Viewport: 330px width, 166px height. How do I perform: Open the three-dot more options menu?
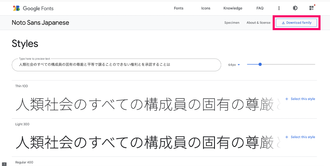pyautogui.click(x=279, y=8)
